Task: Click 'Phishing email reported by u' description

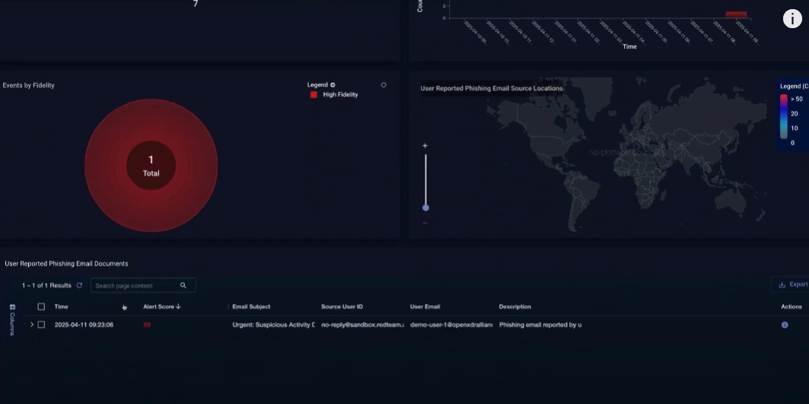Action: coord(540,325)
